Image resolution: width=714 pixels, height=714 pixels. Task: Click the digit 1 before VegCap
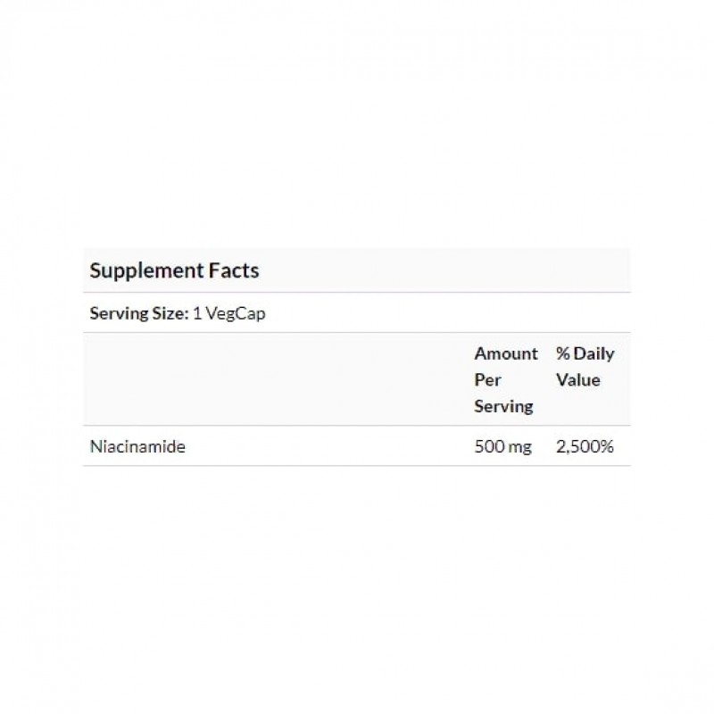pos(196,313)
